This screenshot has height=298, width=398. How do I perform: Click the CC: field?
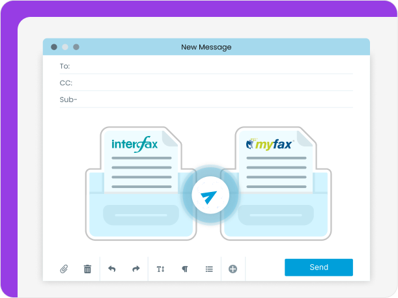coord(206,83)
